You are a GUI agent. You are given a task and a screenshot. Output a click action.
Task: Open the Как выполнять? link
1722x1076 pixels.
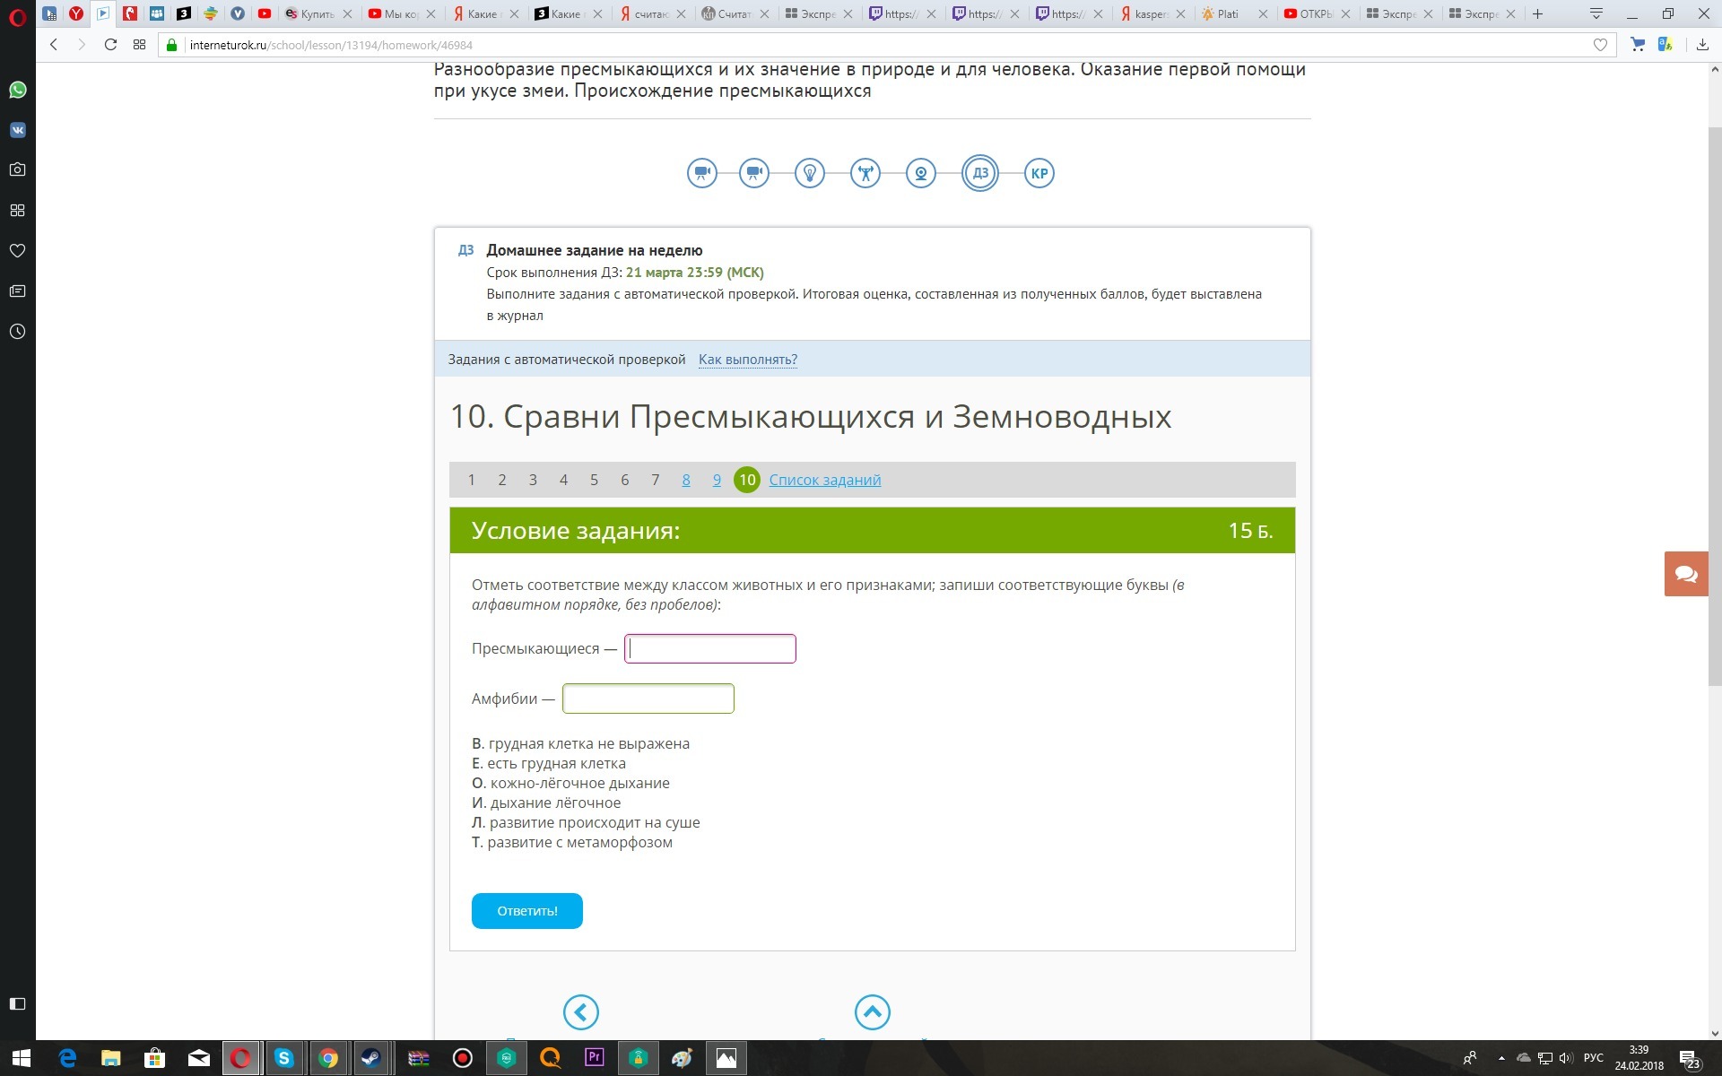(747, 360)
